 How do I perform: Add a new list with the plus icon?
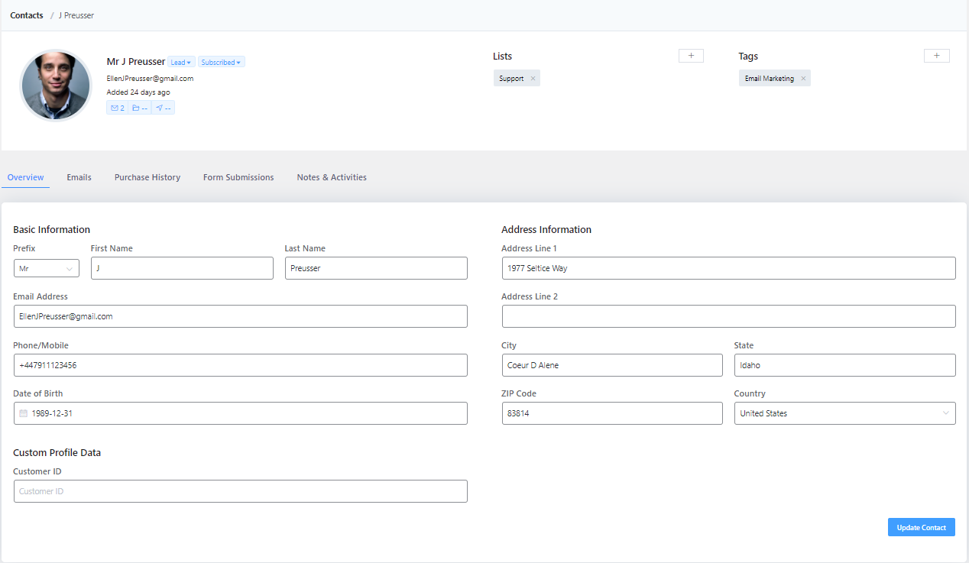click(x=690, y=55)
